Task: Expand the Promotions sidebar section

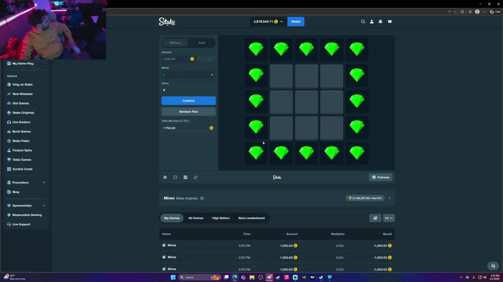Action: [26, 183]
